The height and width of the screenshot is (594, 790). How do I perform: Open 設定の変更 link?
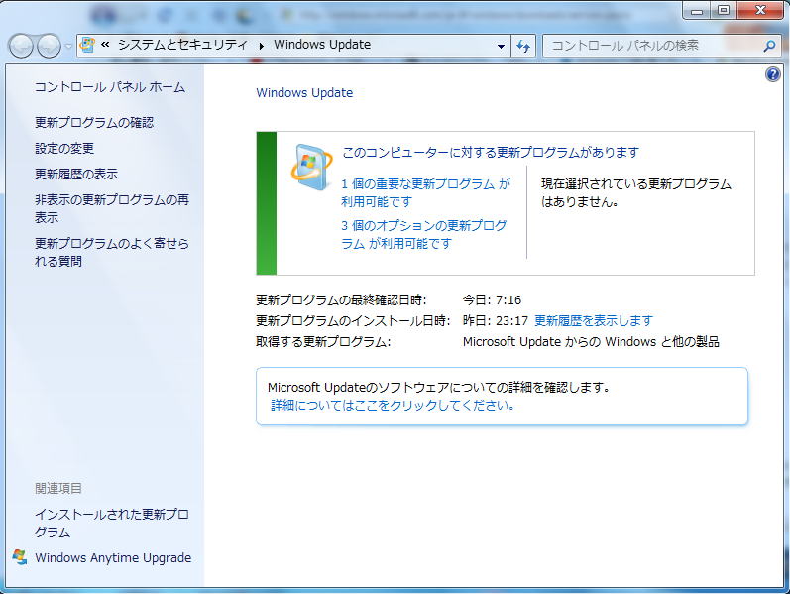(x=64, y=148)
